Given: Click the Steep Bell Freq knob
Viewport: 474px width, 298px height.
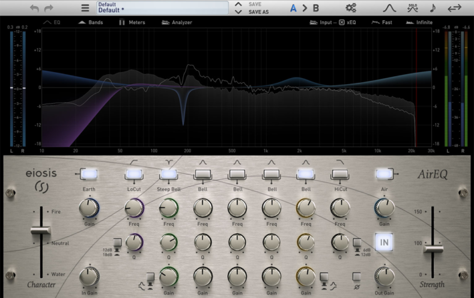Looking at the screenshot, I should tap(168, 208).
